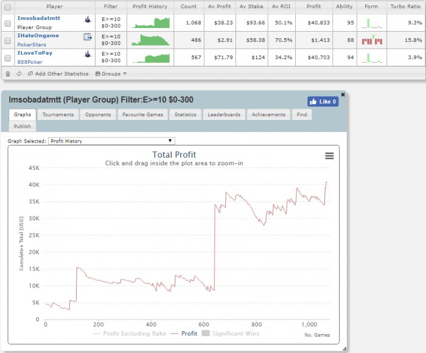The height and width of the screenshot is (353, 426).
Task: Sort by the Turbo Ratio column header
Action: click(406, 7)
